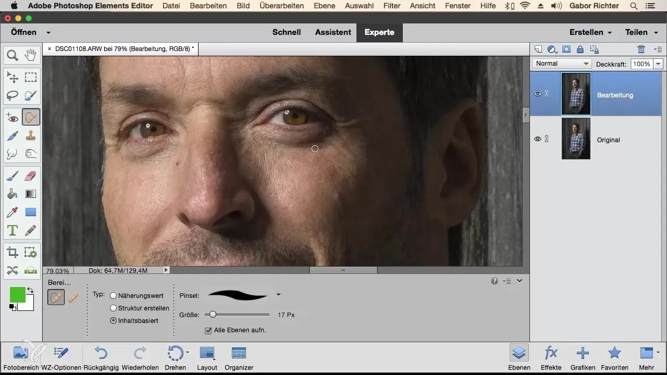Toggle link on the Original layer
Screen dimensions: 667x375
coord(547,139)
